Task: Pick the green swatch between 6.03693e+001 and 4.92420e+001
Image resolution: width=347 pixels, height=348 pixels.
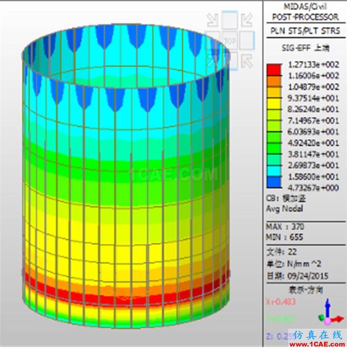Action: tap(274, 138)
